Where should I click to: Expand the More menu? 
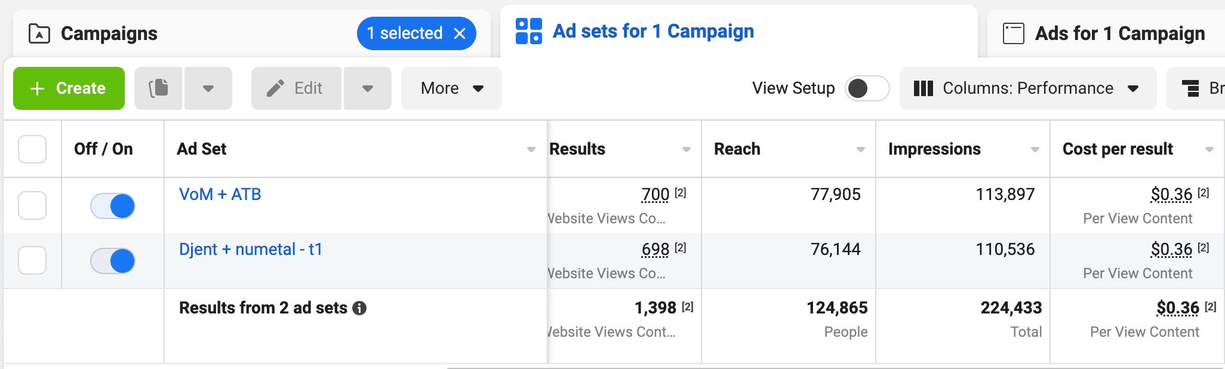(451, 88)
